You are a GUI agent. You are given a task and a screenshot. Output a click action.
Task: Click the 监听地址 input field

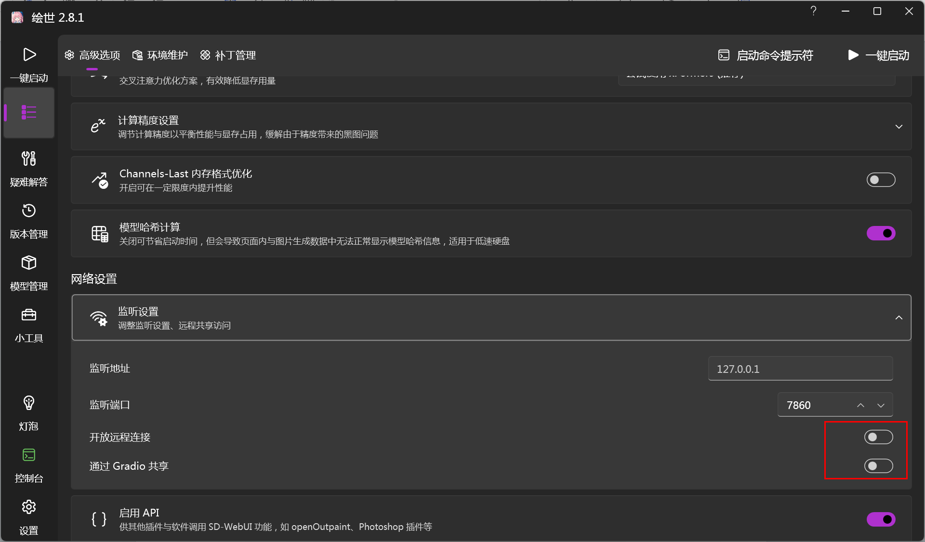pos(800,369)
